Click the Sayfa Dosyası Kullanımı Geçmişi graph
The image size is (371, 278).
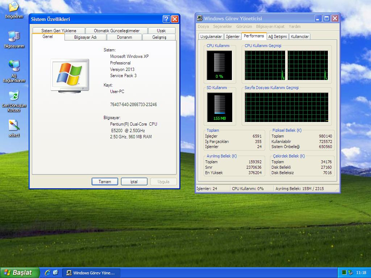[287, 107]
